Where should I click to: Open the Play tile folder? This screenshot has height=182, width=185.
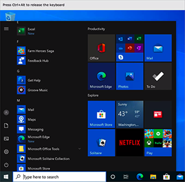click(158, 143)
